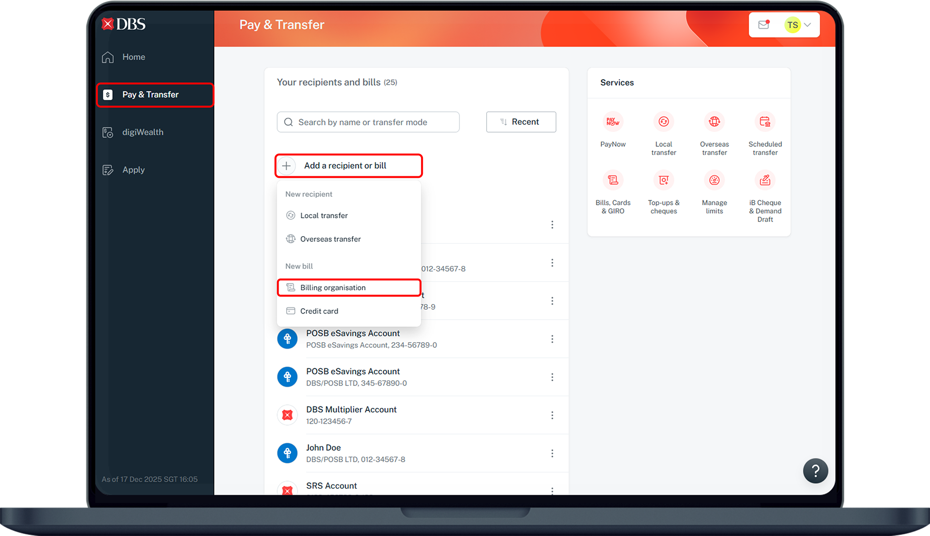Select Credit card under New bill
The image size is (930, 536).
(319, 311)
